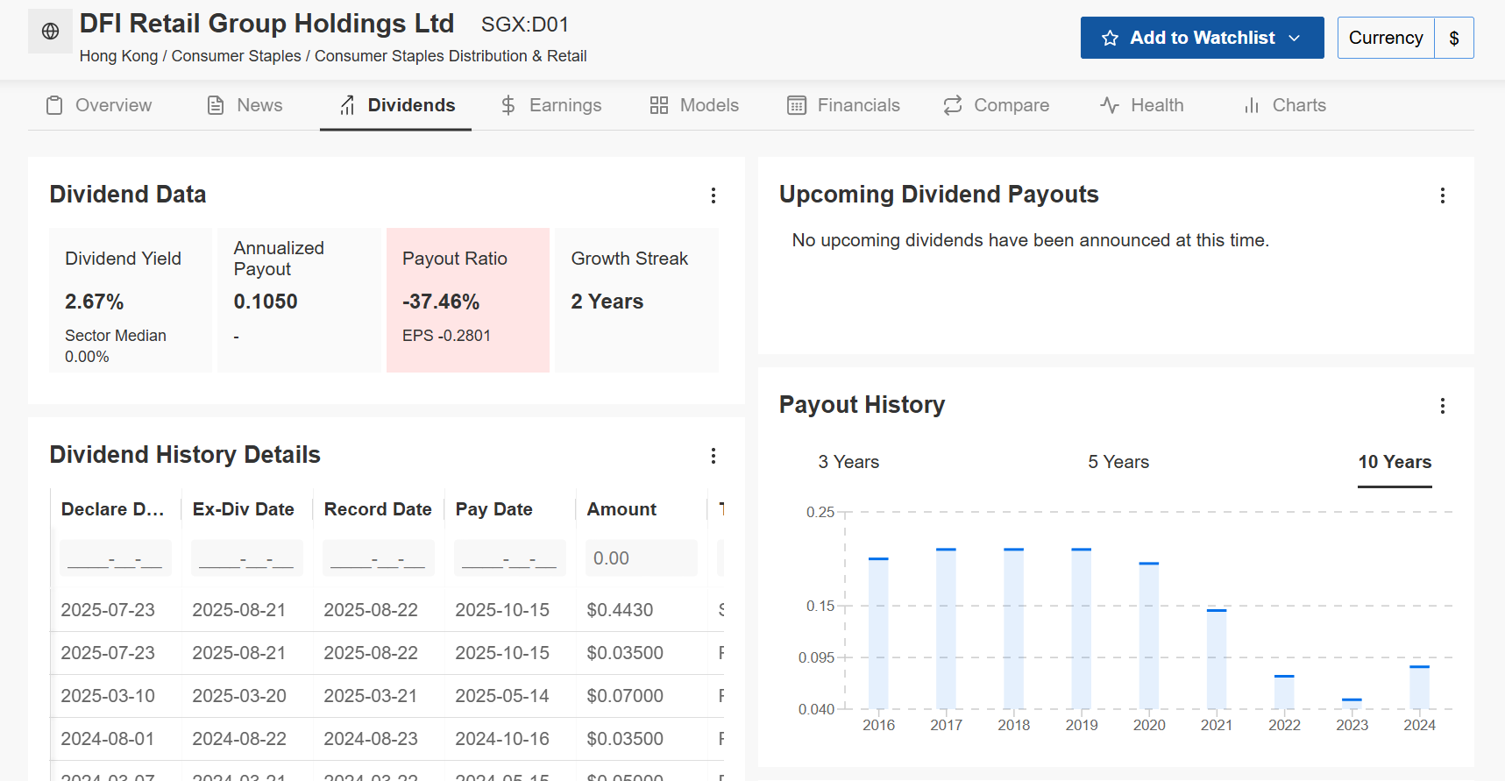This screenshot has width=1505, height=781.
Task: Click the Record Date filter field
Action: [379, 557]
